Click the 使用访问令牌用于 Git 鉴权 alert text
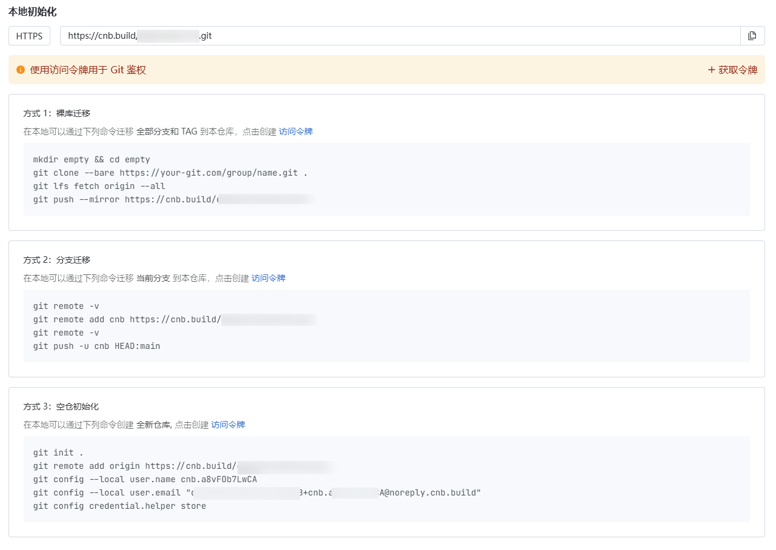Screen dimensions: 776x550 [x=88, y=70]
